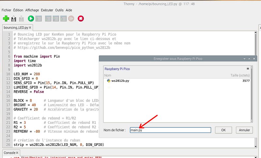Select the ws2812b.py Python file icon
261x158 pixels.
coord(109,81)
